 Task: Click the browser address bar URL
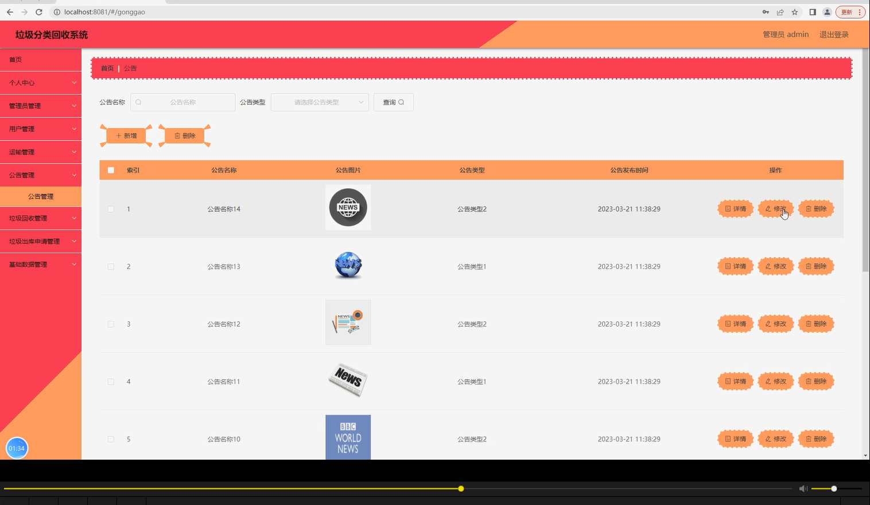[104, 12]
